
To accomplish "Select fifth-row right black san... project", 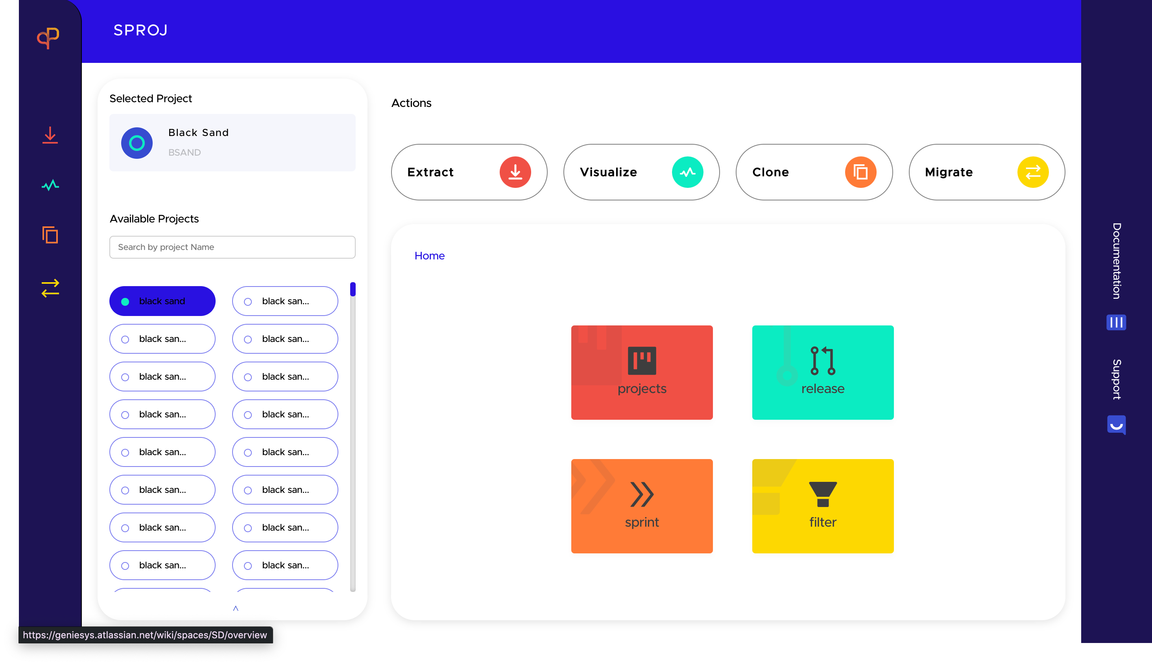I will coord(285,452).
